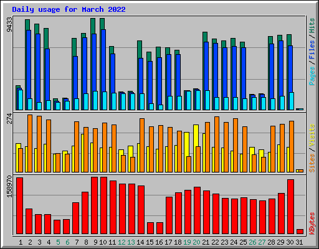Viewport: 319px width, 249px height.
Task: Click the cyan pages bar for day 21
Action: click(207, 100)
